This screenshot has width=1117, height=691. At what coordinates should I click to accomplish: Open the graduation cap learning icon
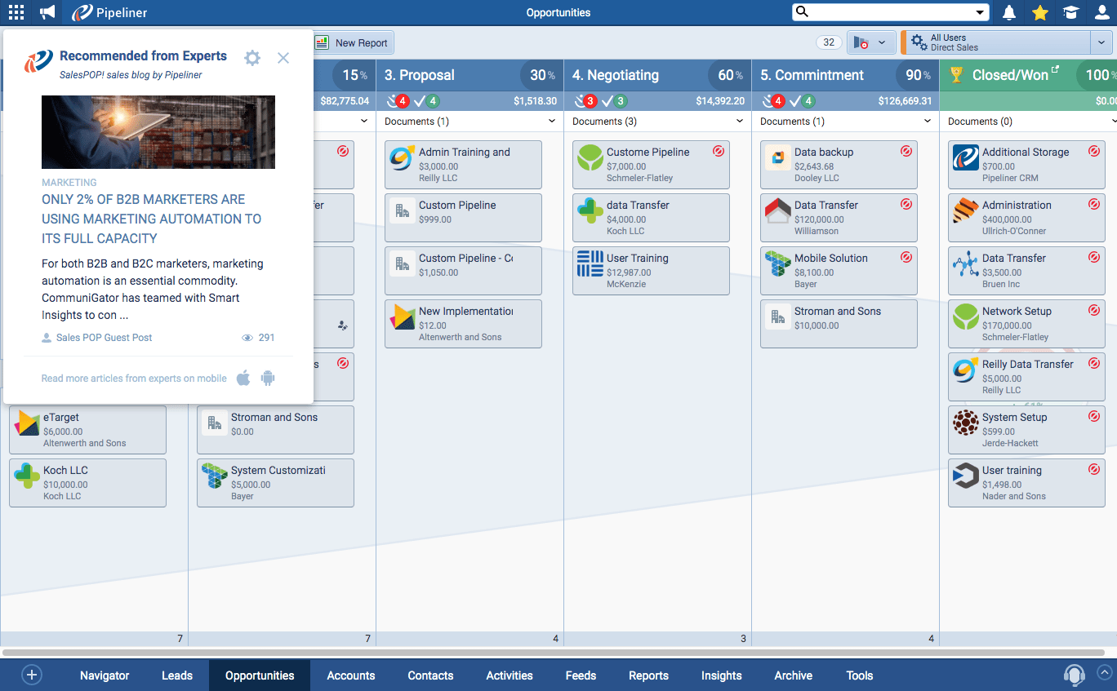pyautogui.click(x=1070, y=12)
